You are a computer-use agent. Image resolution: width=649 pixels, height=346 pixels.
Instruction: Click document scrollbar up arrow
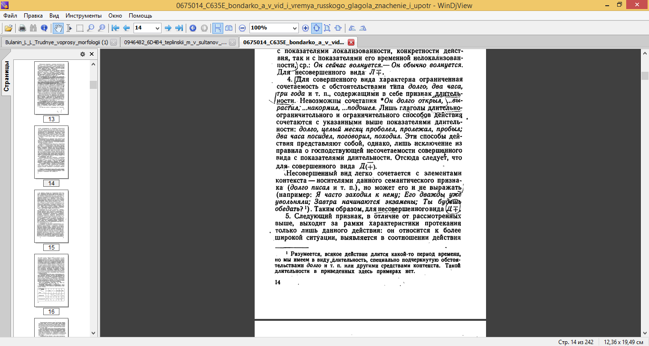tap(645, 52)
